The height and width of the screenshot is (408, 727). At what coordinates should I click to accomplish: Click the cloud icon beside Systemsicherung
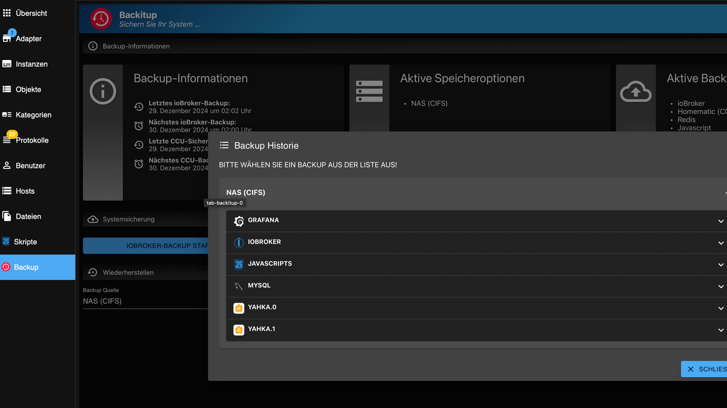click(x=93, y=219)
